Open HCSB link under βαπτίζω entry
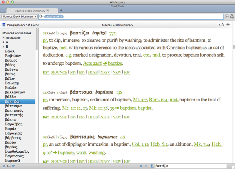 tap(93, 72)
